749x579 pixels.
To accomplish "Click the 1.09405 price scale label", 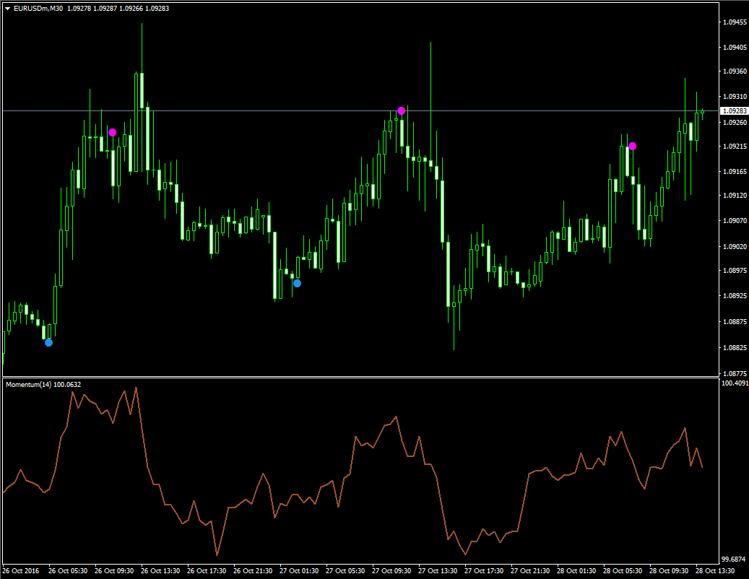I will pos(735,47).
